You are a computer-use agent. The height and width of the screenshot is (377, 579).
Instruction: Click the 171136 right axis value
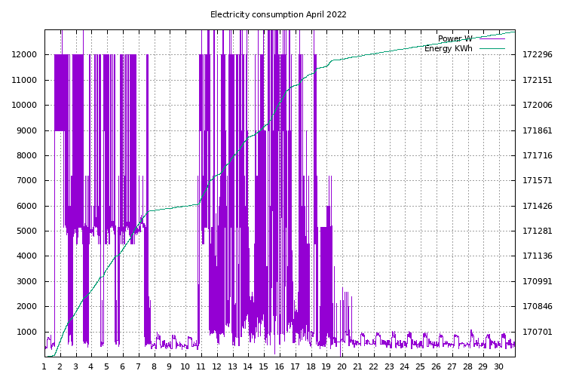pos(538,256)
